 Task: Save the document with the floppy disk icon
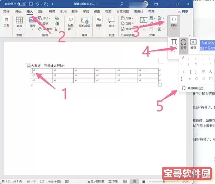[x=31, y=4]
